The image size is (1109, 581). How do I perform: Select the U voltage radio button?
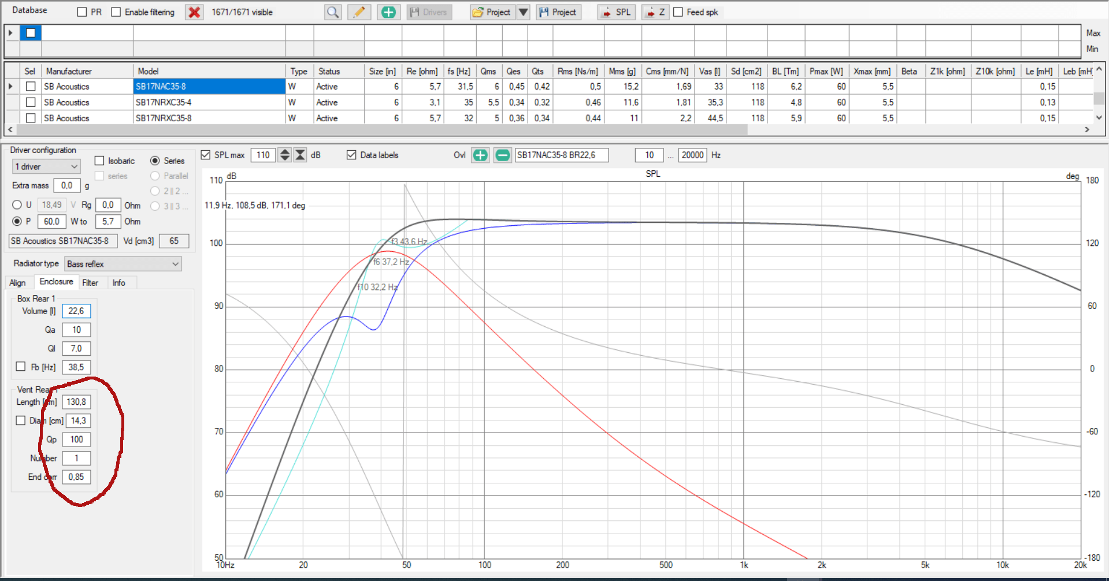coord(17,205)
